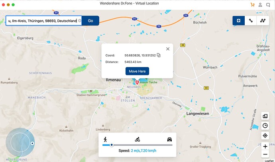Open the shopping cart icon
Screen dimensions: 275x162
click(x=252, y=5)
